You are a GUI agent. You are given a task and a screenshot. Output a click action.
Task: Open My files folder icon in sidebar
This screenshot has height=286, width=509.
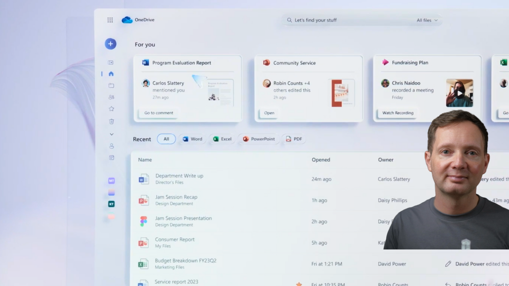pyautogui.click(x=111, y=85)
